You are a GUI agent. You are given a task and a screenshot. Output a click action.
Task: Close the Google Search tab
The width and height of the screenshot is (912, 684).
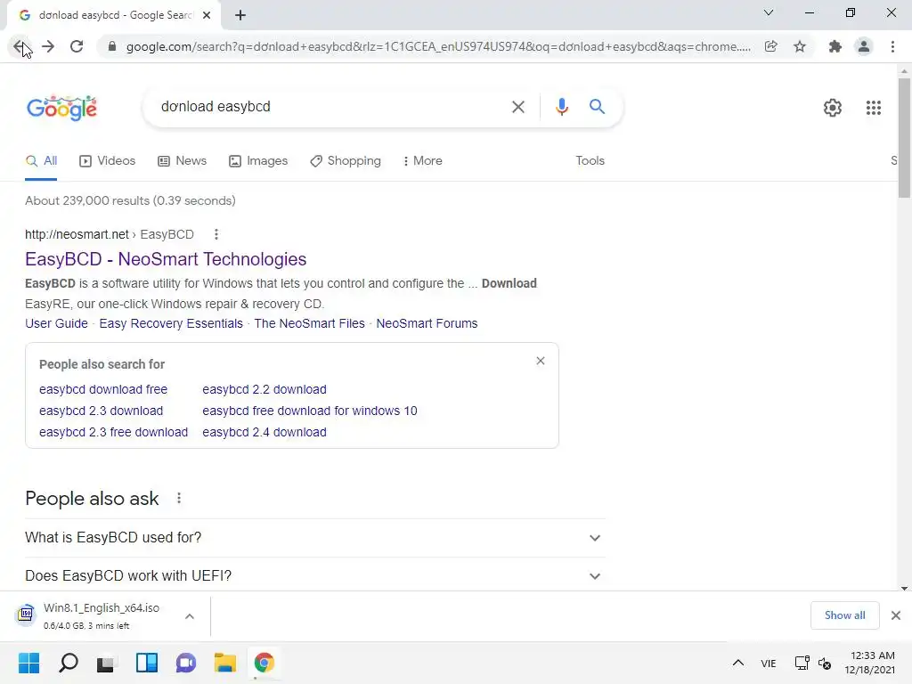coord(207,15)
